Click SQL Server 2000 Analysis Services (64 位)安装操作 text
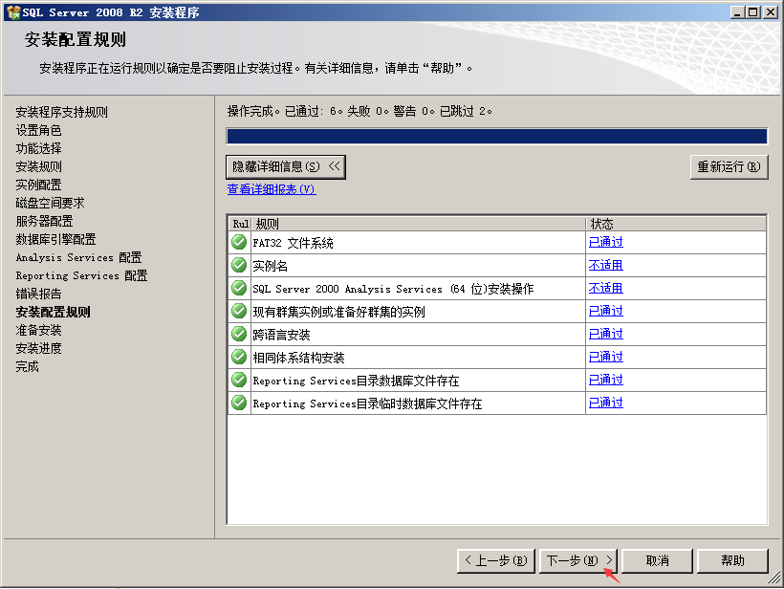This screenshot has width=784, height=589. click(393, 289)
